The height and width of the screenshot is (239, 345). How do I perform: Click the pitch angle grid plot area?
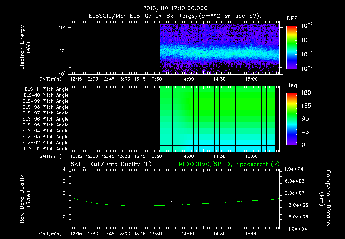click(217, 119)
